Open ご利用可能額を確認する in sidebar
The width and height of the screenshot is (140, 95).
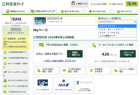click(x=16, y=58)
